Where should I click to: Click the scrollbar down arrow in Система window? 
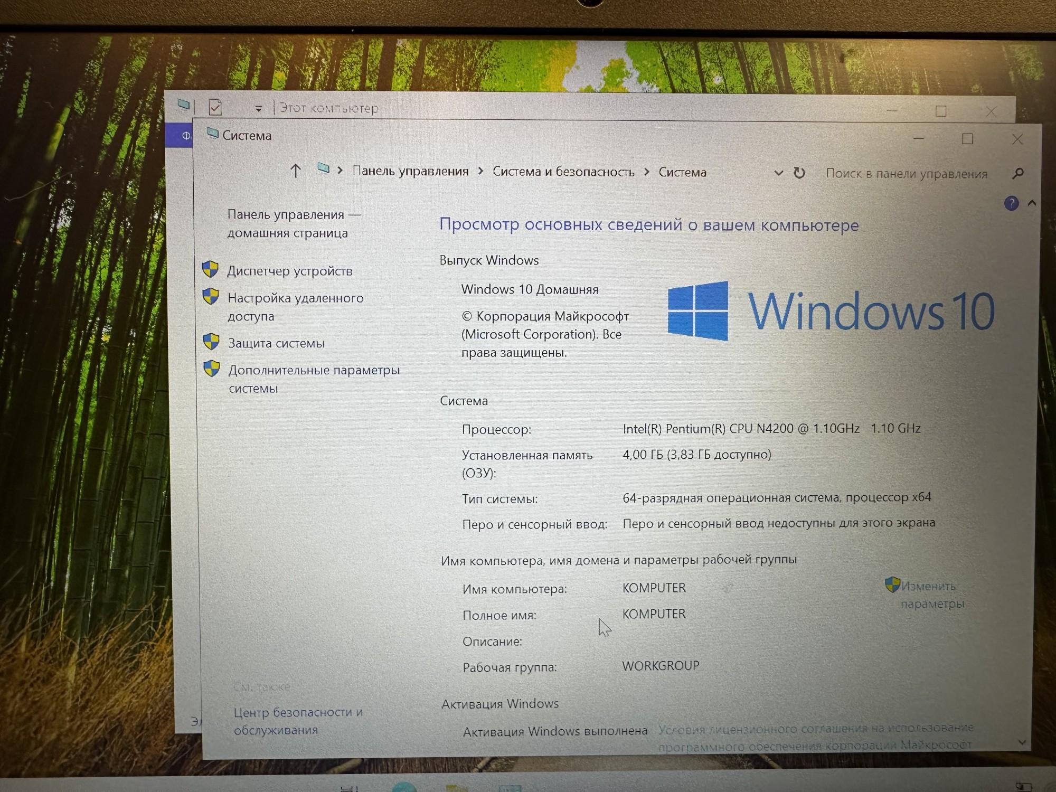point(1022,742)
